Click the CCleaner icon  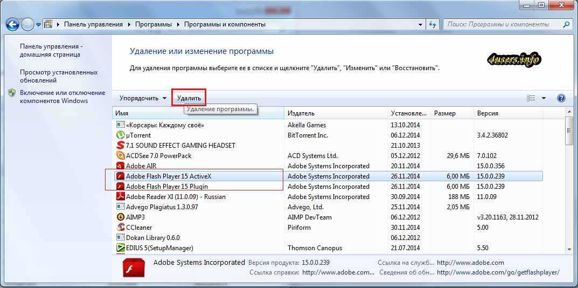[x=121, y=228]
